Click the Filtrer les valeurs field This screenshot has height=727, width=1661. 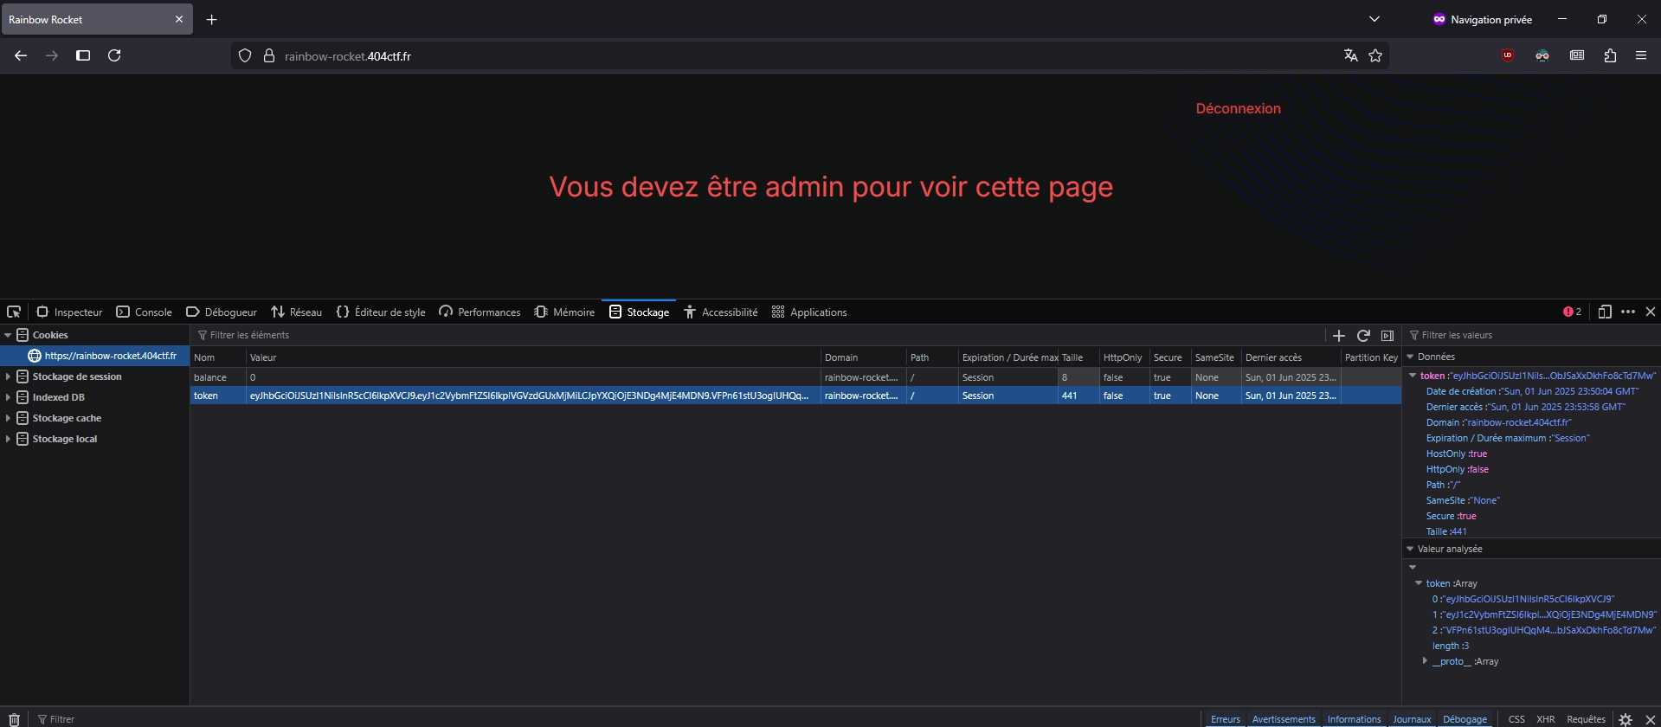1531,335
